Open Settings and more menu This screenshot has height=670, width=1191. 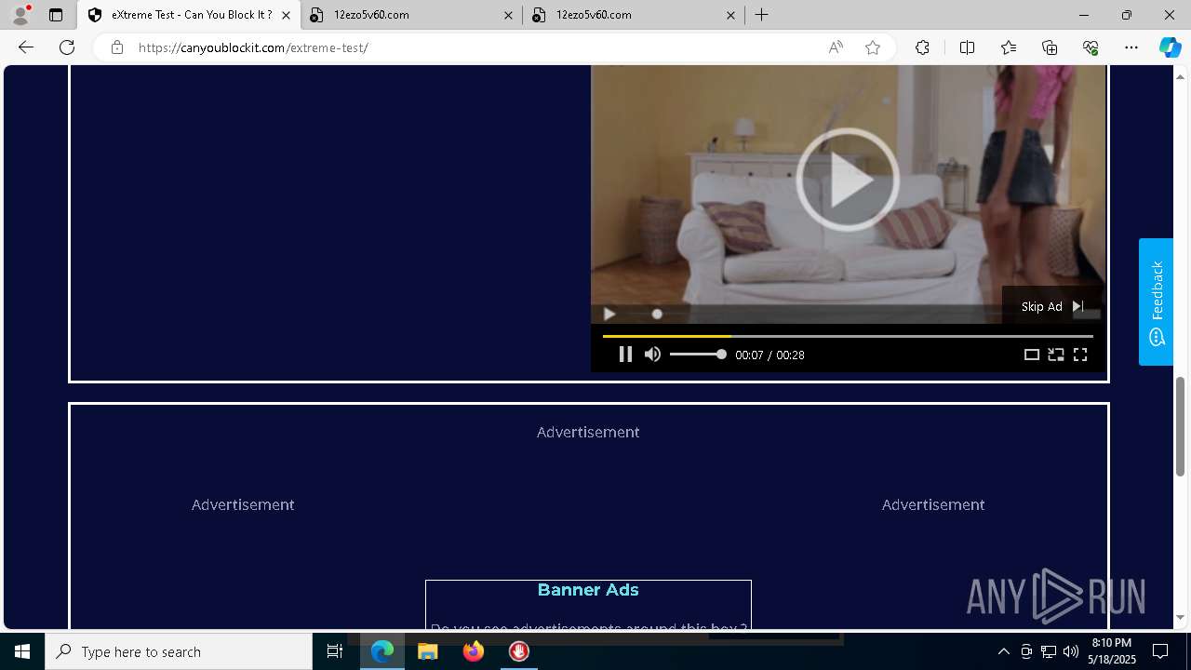coord(1131,47)
